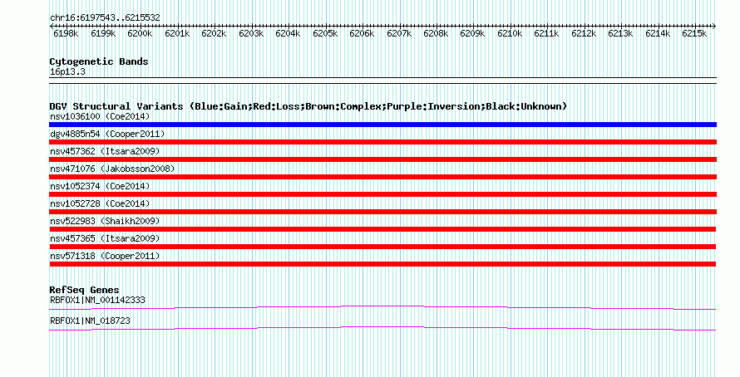Viewport: 740px width, 377px height.
Task: Open the nsv1052374 (Coe2014) variant label
Action: click(x=100, y=186)
